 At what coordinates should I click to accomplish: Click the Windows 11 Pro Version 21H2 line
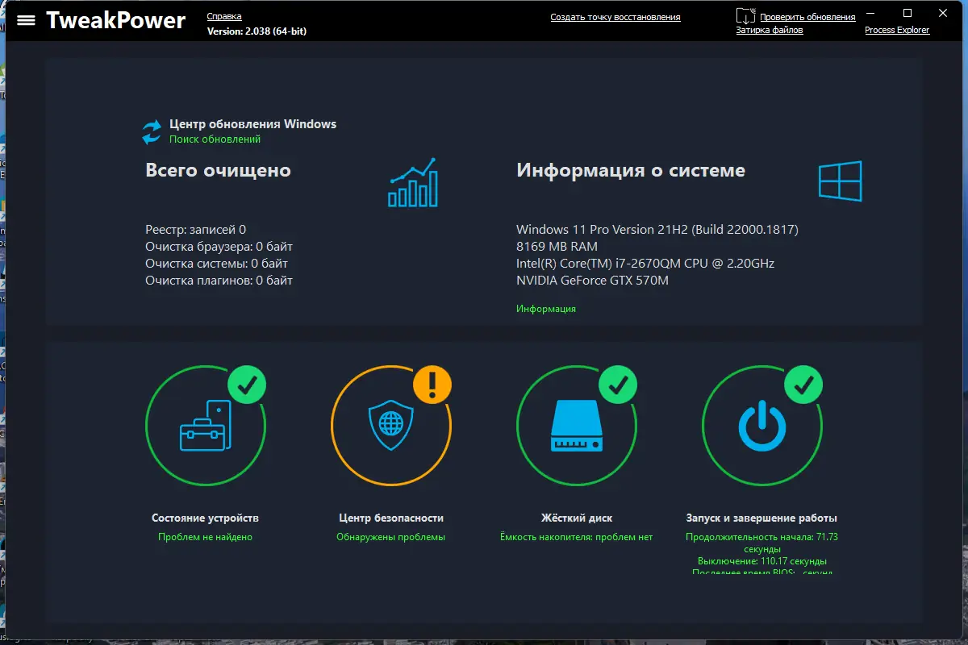coord(657,230)
